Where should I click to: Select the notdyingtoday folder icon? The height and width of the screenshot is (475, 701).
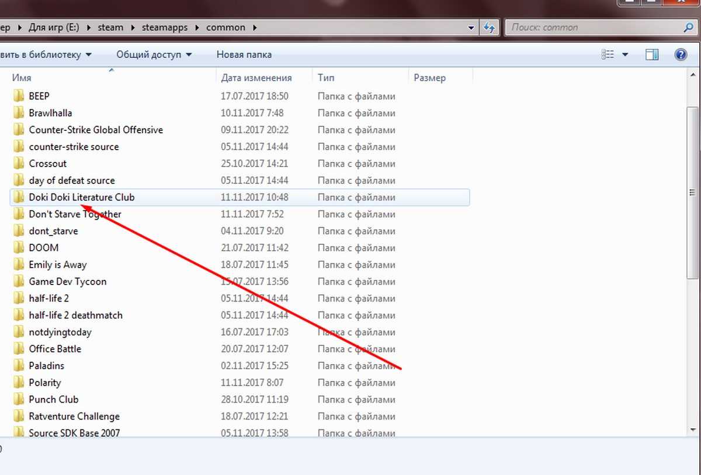[x=19, y=332]
